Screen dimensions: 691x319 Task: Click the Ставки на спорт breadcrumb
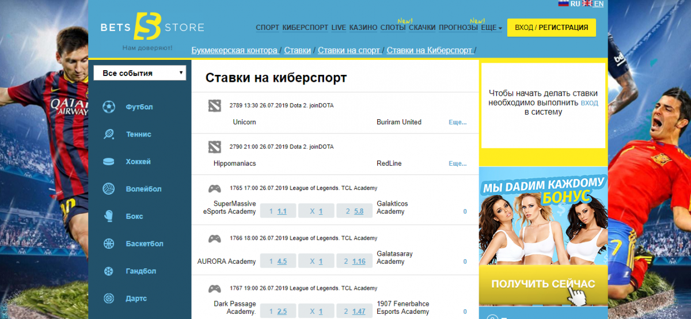(x=349, y=50)
